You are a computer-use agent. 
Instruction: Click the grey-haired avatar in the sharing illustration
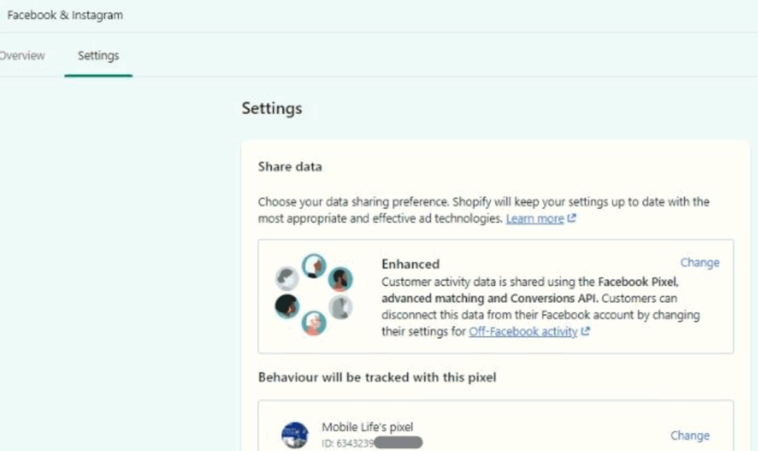[x=288, y=279]
